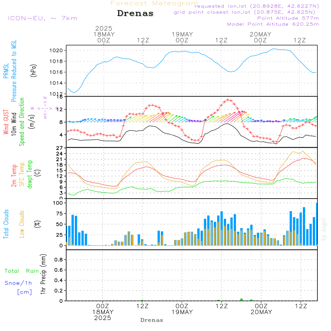Click the 'Pressure Reduced to MSL' label
331x331 pixels.
click(14, 71)
